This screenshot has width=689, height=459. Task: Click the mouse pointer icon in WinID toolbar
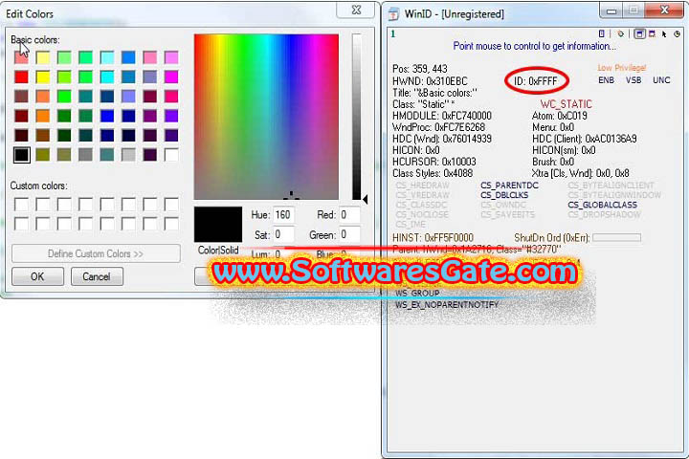click(664, 33)
